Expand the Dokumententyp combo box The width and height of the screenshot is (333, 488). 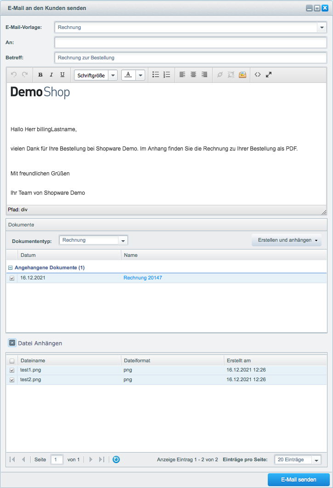coord(123,240)
